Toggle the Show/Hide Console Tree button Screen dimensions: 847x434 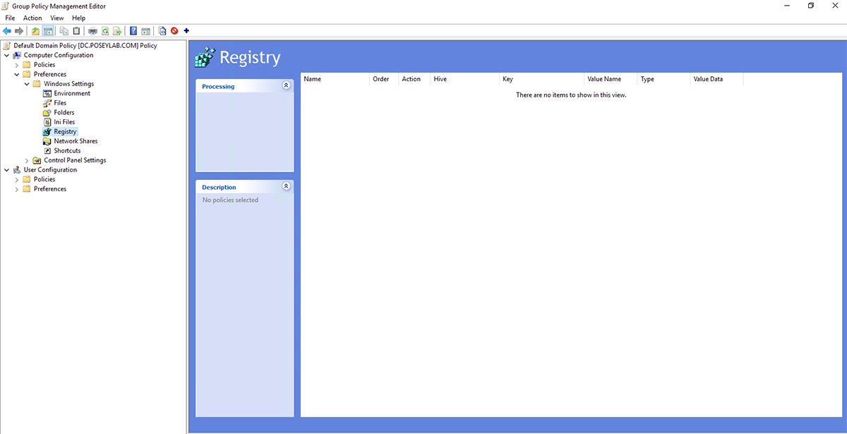pos(48,31)
